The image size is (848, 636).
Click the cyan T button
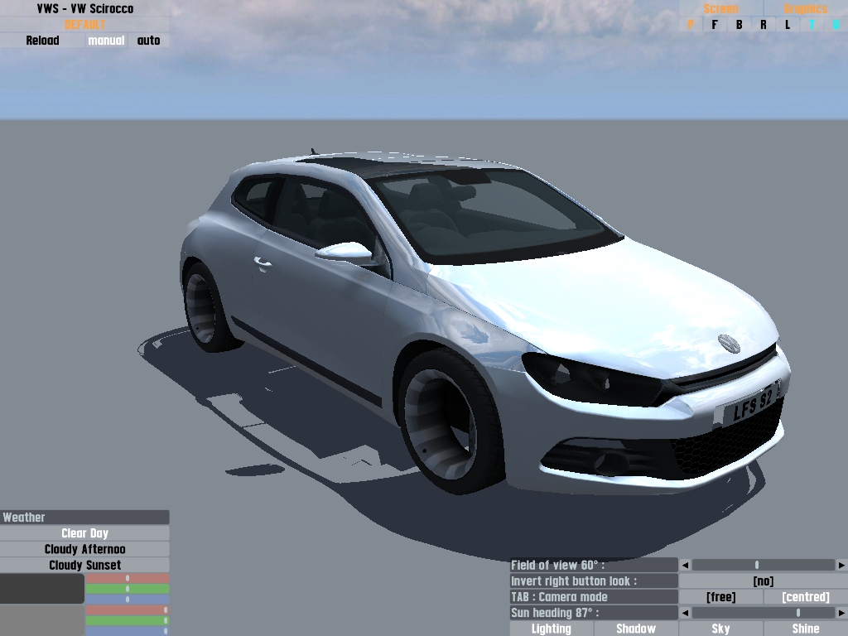click(x=812, y=25)
